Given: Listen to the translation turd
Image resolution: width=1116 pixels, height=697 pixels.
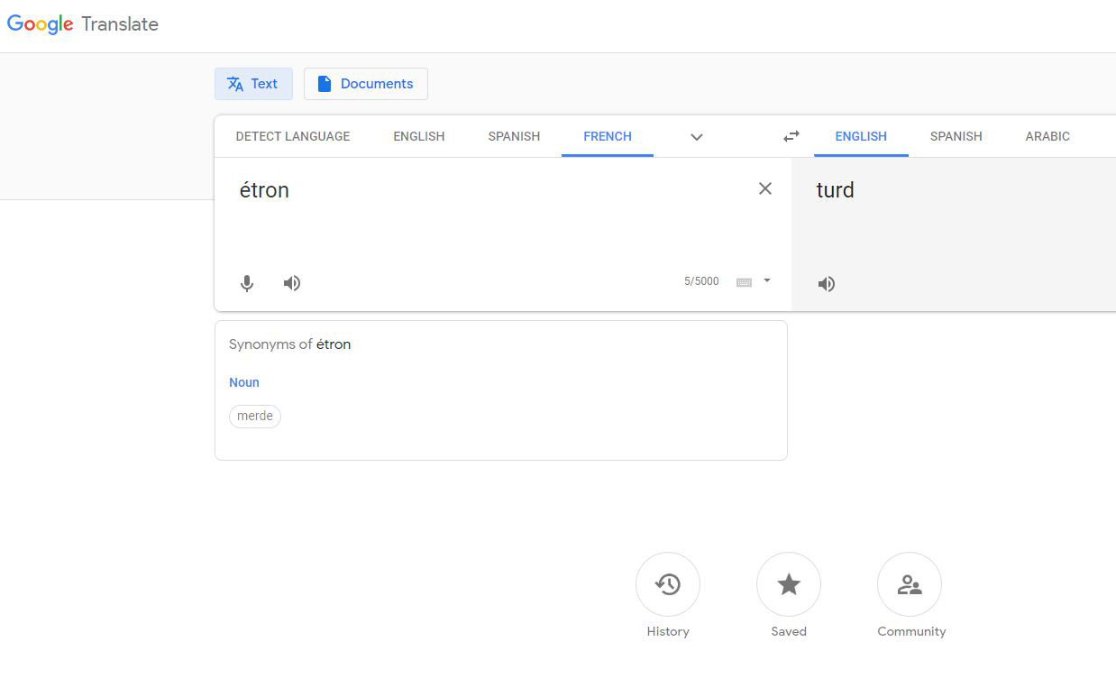Looking at the screenshot, I should click(827, 284).
